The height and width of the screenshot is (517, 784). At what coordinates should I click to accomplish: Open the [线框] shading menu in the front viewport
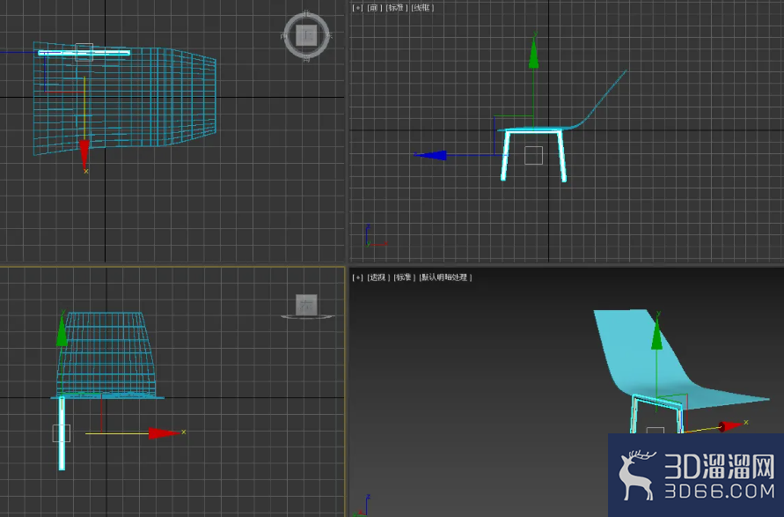pos(422,8)
